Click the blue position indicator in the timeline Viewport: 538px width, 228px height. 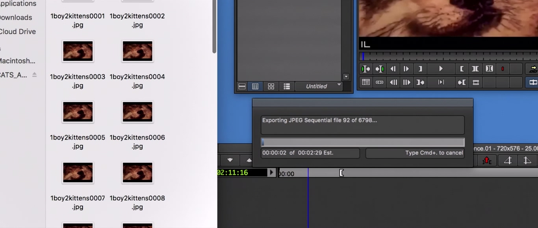tap(308, 198)
